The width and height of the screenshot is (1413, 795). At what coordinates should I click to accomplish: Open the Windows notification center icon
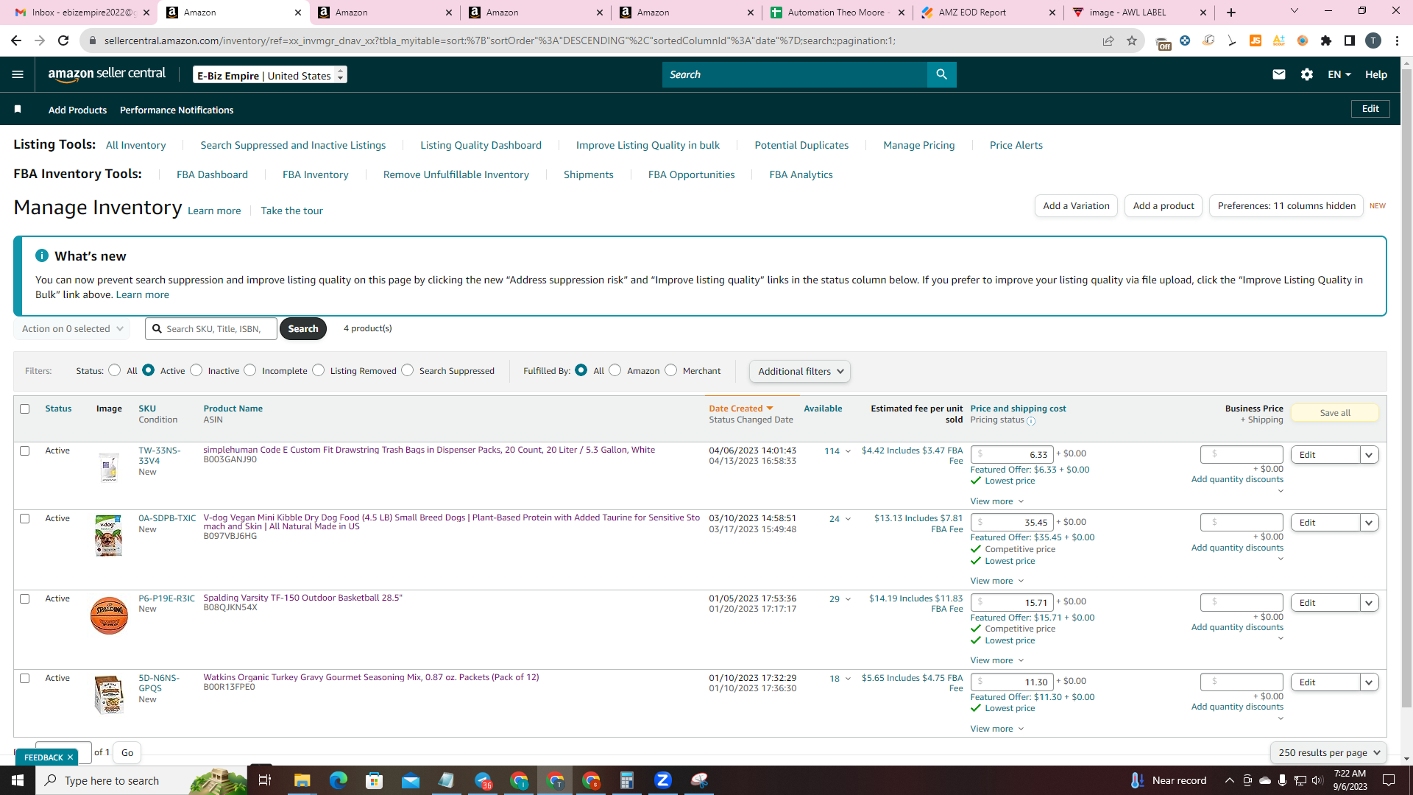point(1389,780)
